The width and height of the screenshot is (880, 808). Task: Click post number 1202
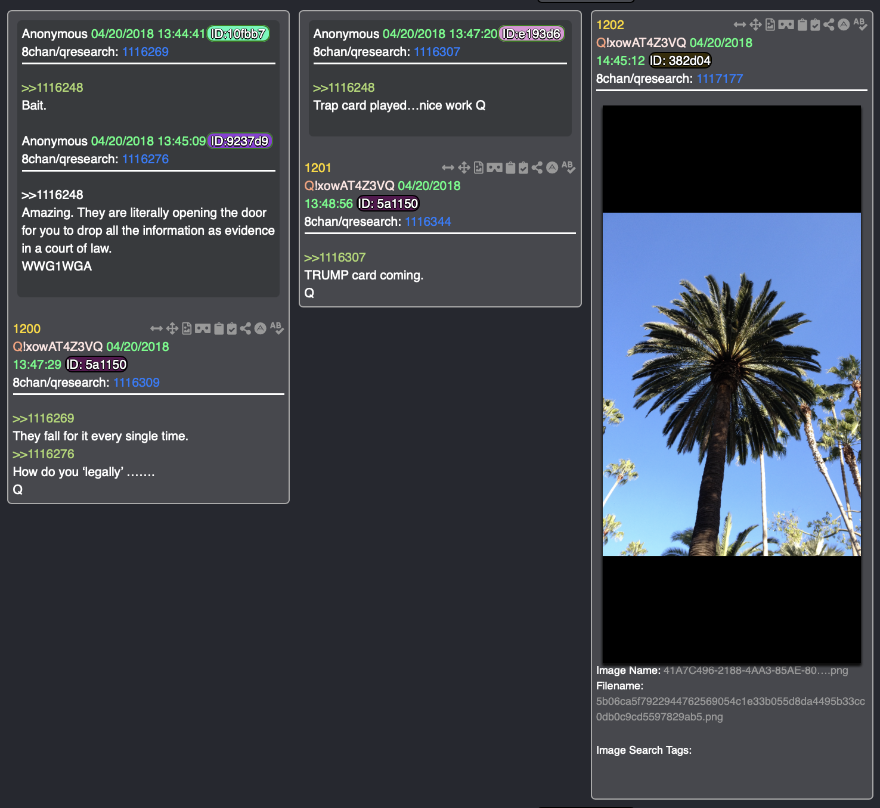coord(610,25)
